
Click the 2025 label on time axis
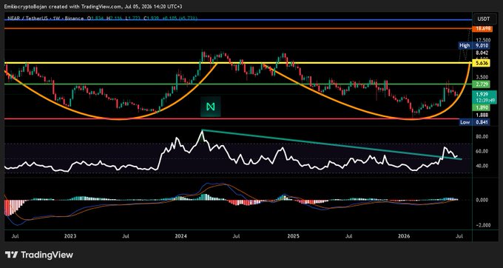pyautogui.click(x=293, y=236)
